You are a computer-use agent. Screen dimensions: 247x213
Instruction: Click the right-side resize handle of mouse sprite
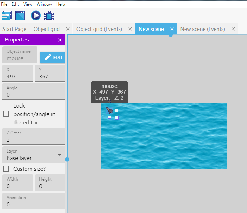(x=116, y=111)
